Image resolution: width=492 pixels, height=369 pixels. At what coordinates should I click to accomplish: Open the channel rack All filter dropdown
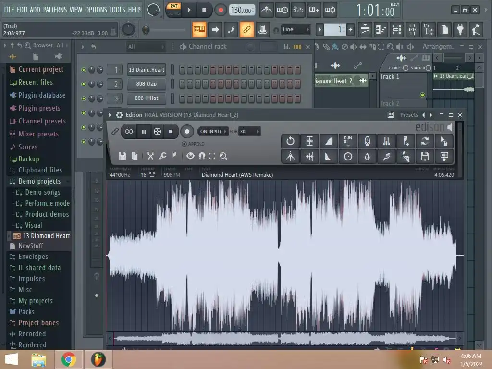[146, 47]
